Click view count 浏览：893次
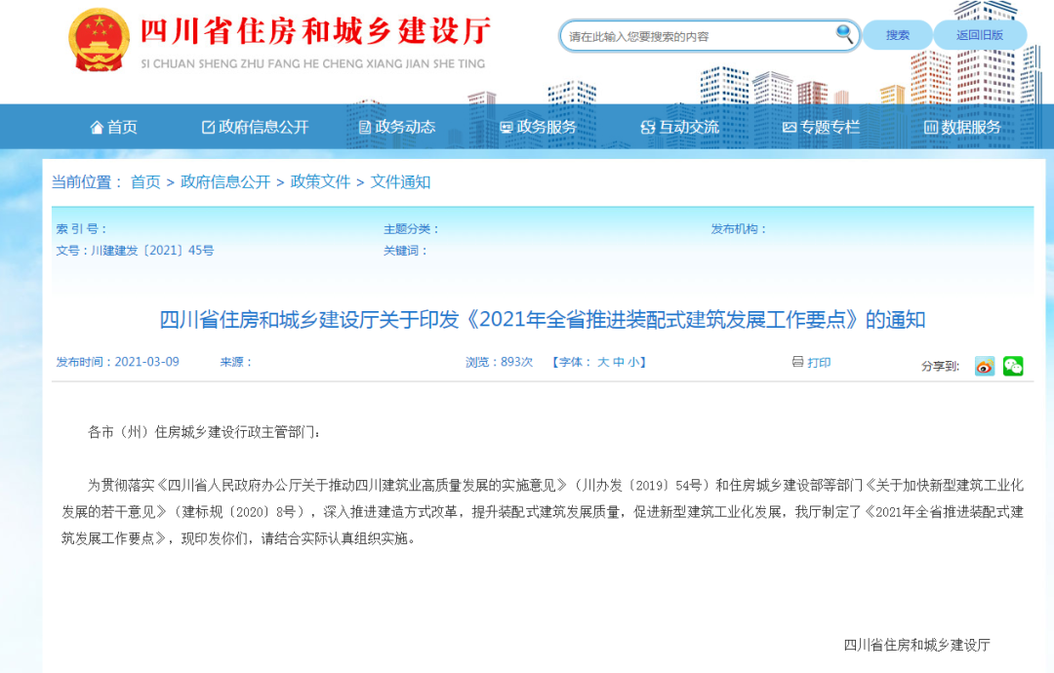1054x673 pixels. point(499,362)
